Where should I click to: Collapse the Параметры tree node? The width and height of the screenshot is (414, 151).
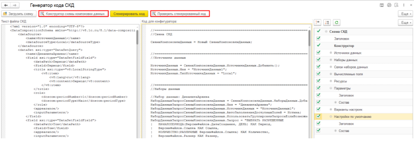[331, 88]
